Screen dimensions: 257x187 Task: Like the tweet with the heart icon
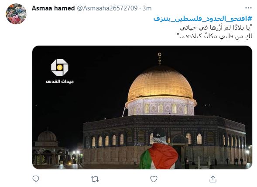tap(154, 179)
